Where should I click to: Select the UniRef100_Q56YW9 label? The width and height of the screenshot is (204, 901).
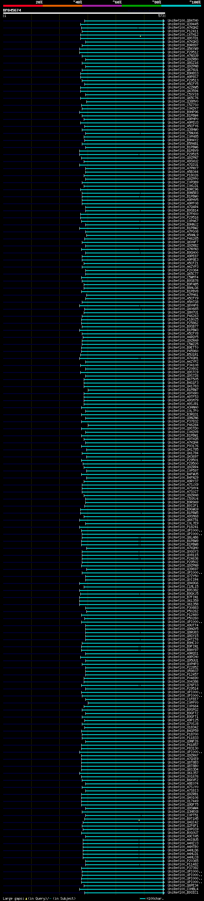pos(183,49)
